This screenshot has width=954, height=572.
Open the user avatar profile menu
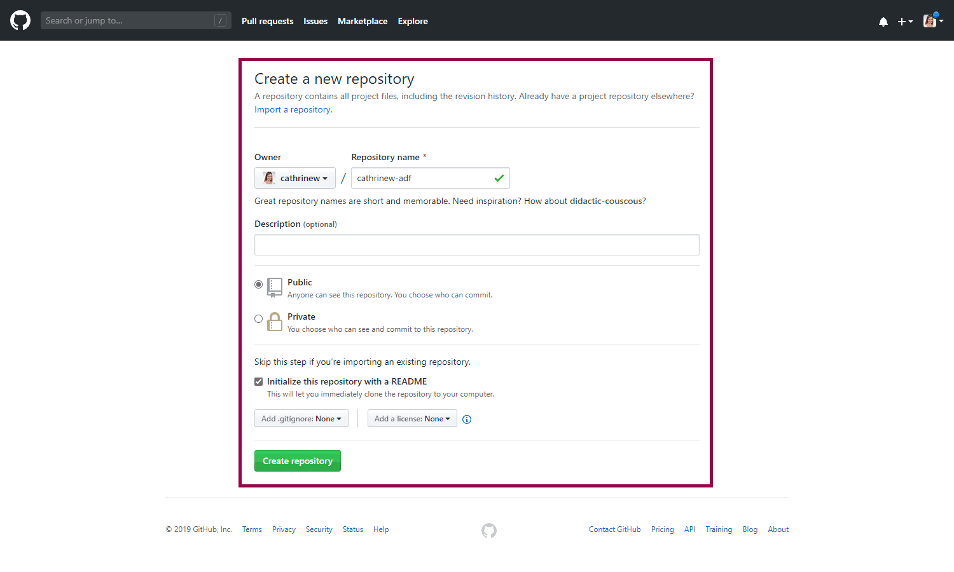(932, 21)
